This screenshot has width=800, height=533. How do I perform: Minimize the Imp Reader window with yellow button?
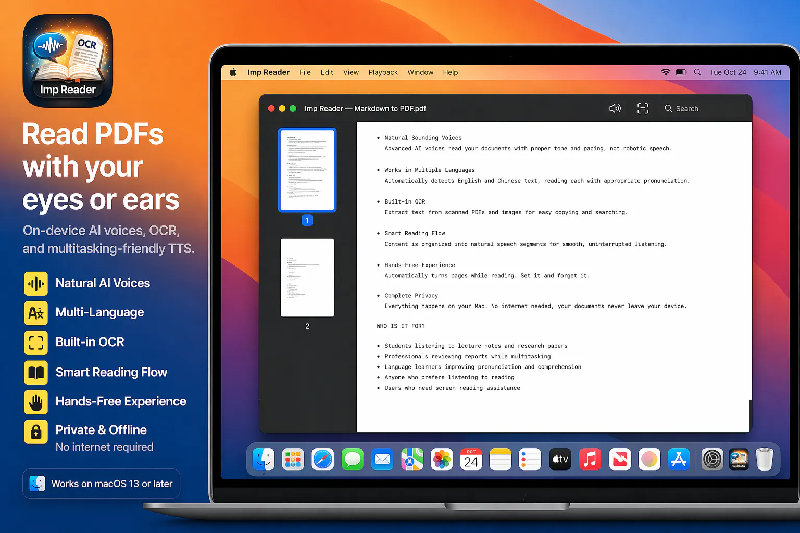coord(282,108)
